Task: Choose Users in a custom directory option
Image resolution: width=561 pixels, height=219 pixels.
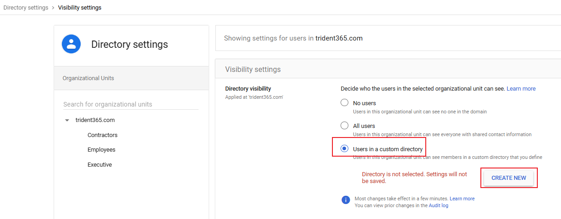Action: (345, 149)
